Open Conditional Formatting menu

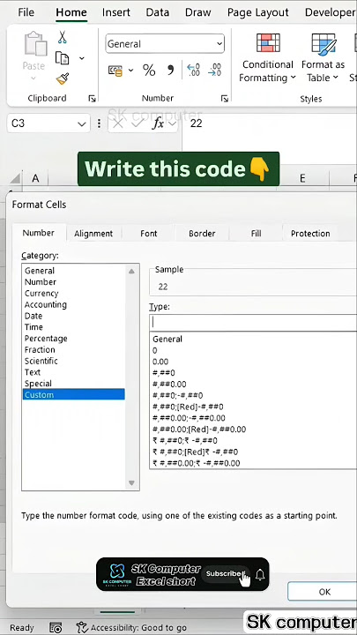pos(268,58)
